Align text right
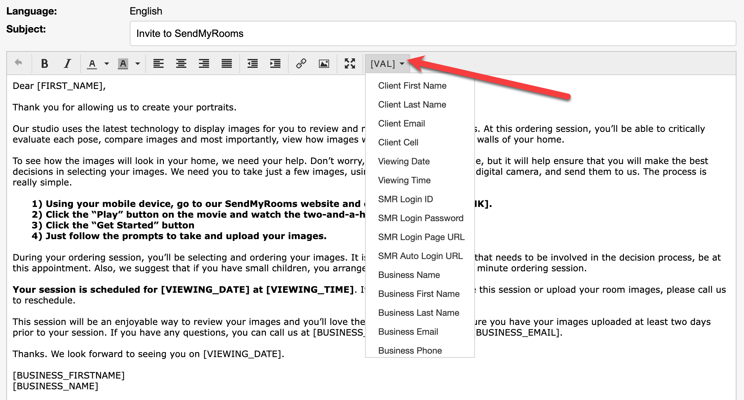 click(204, 64)
